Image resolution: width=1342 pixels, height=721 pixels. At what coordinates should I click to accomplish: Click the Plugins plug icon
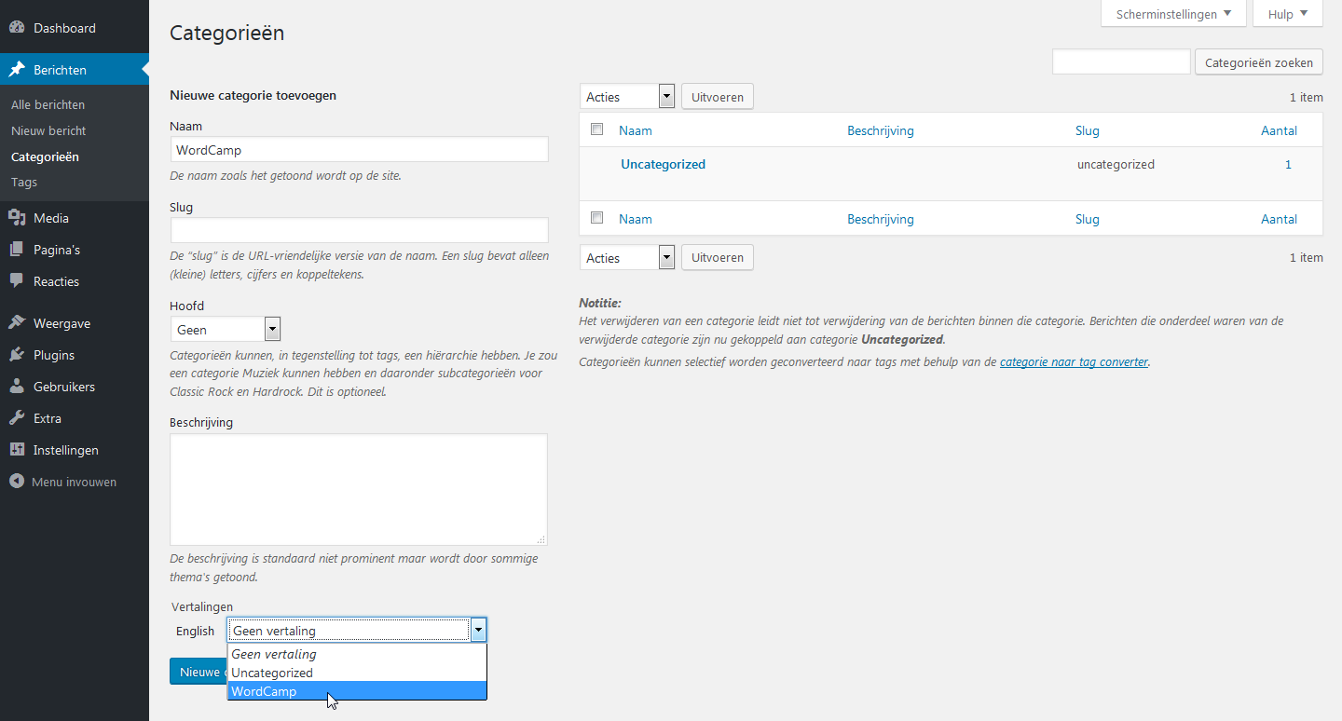click(x=17, y=355)
